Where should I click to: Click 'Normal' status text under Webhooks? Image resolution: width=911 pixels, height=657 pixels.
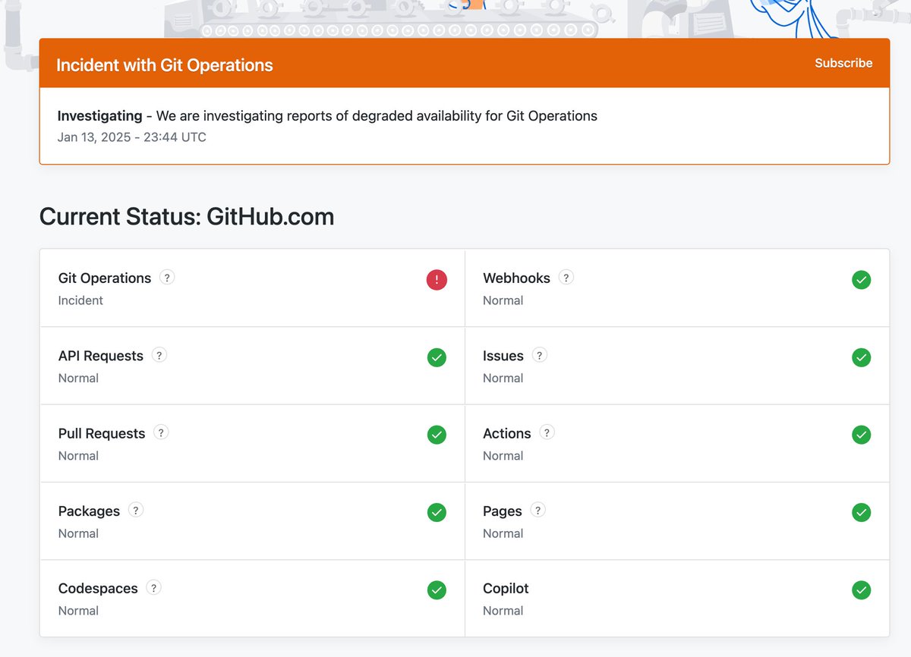[x=503, y=300]
